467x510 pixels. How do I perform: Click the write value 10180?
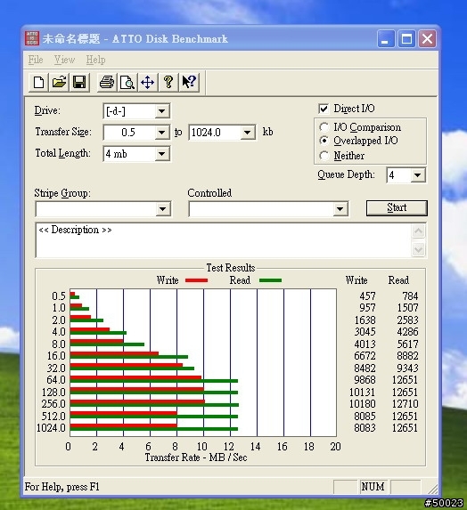click(x=362, y=404)
